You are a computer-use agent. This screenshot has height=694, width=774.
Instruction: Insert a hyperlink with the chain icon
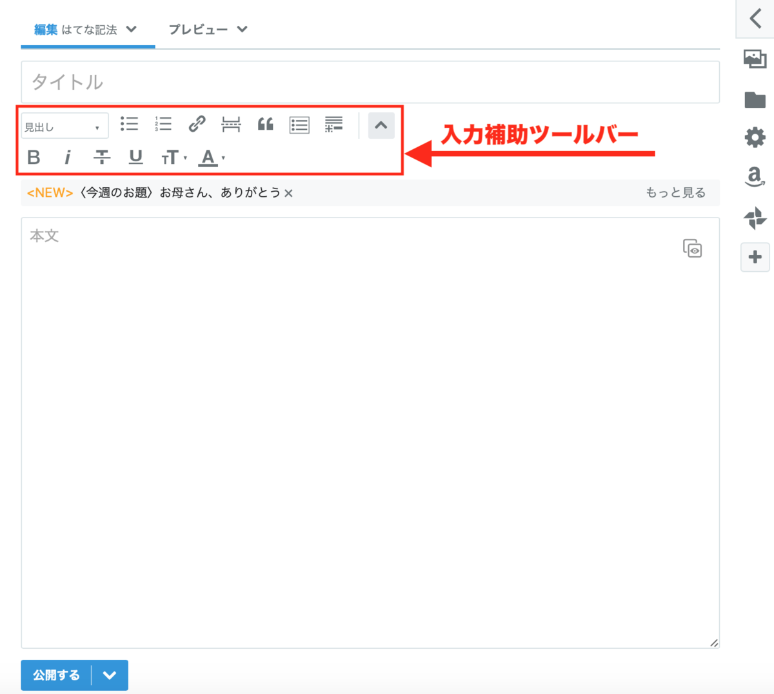(197, 124)
